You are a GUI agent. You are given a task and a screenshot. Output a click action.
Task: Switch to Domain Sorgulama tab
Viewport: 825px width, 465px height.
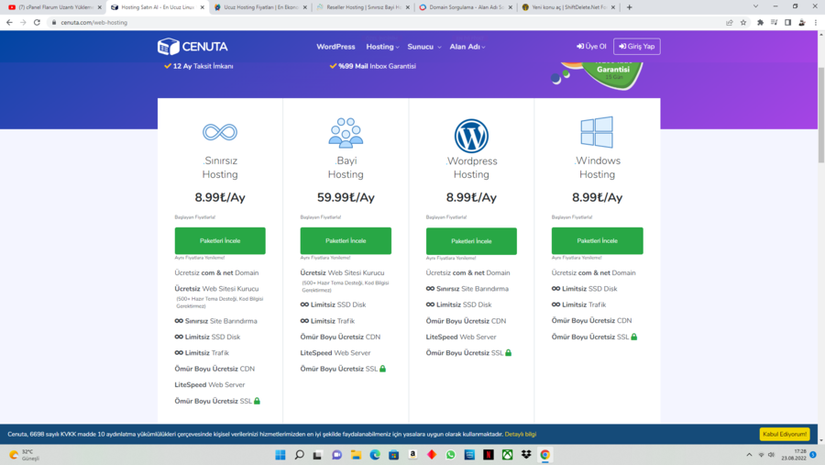465,7
